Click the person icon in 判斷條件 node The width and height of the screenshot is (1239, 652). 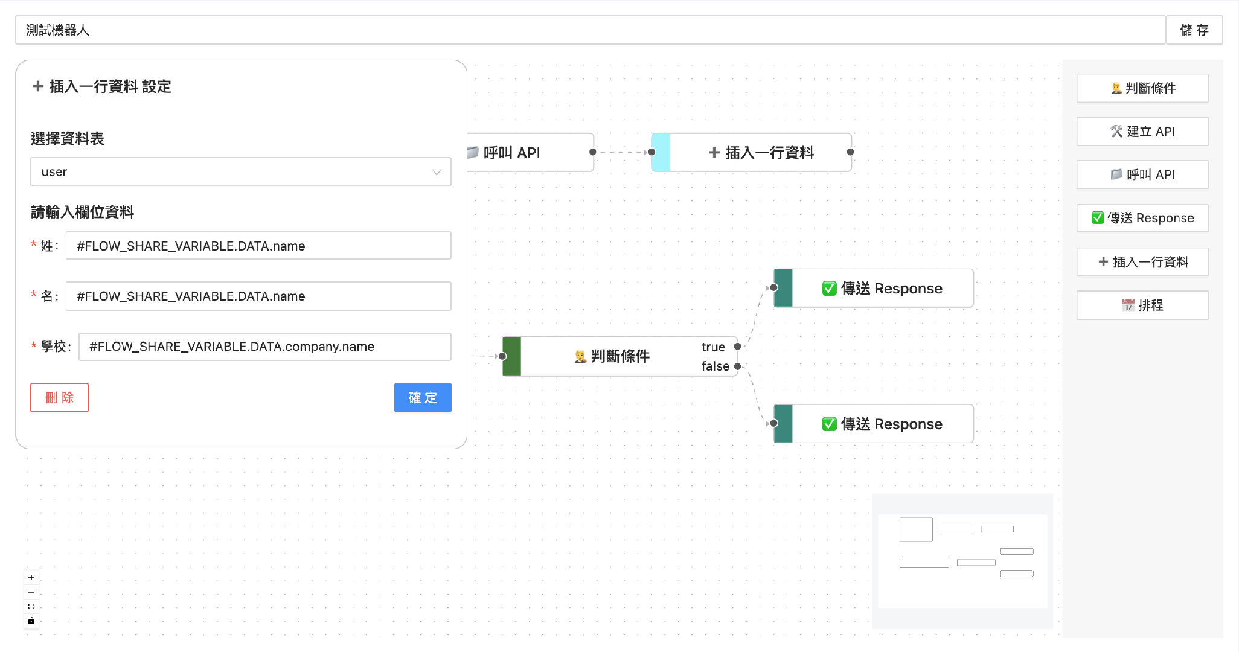[580, 357]
